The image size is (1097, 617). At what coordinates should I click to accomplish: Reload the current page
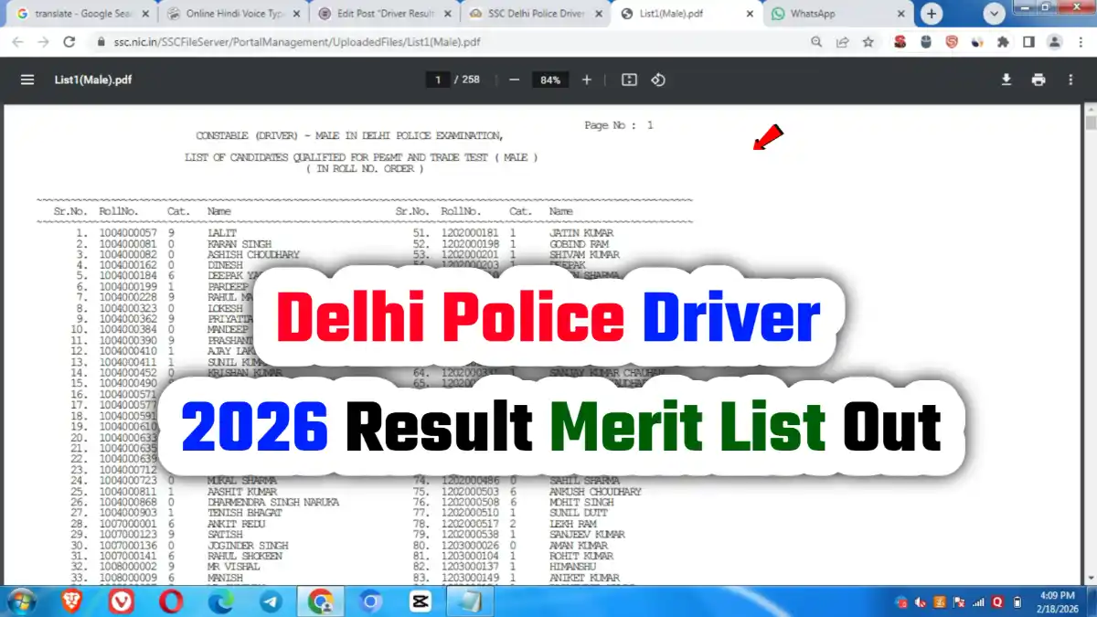click(x=70, y=42)
